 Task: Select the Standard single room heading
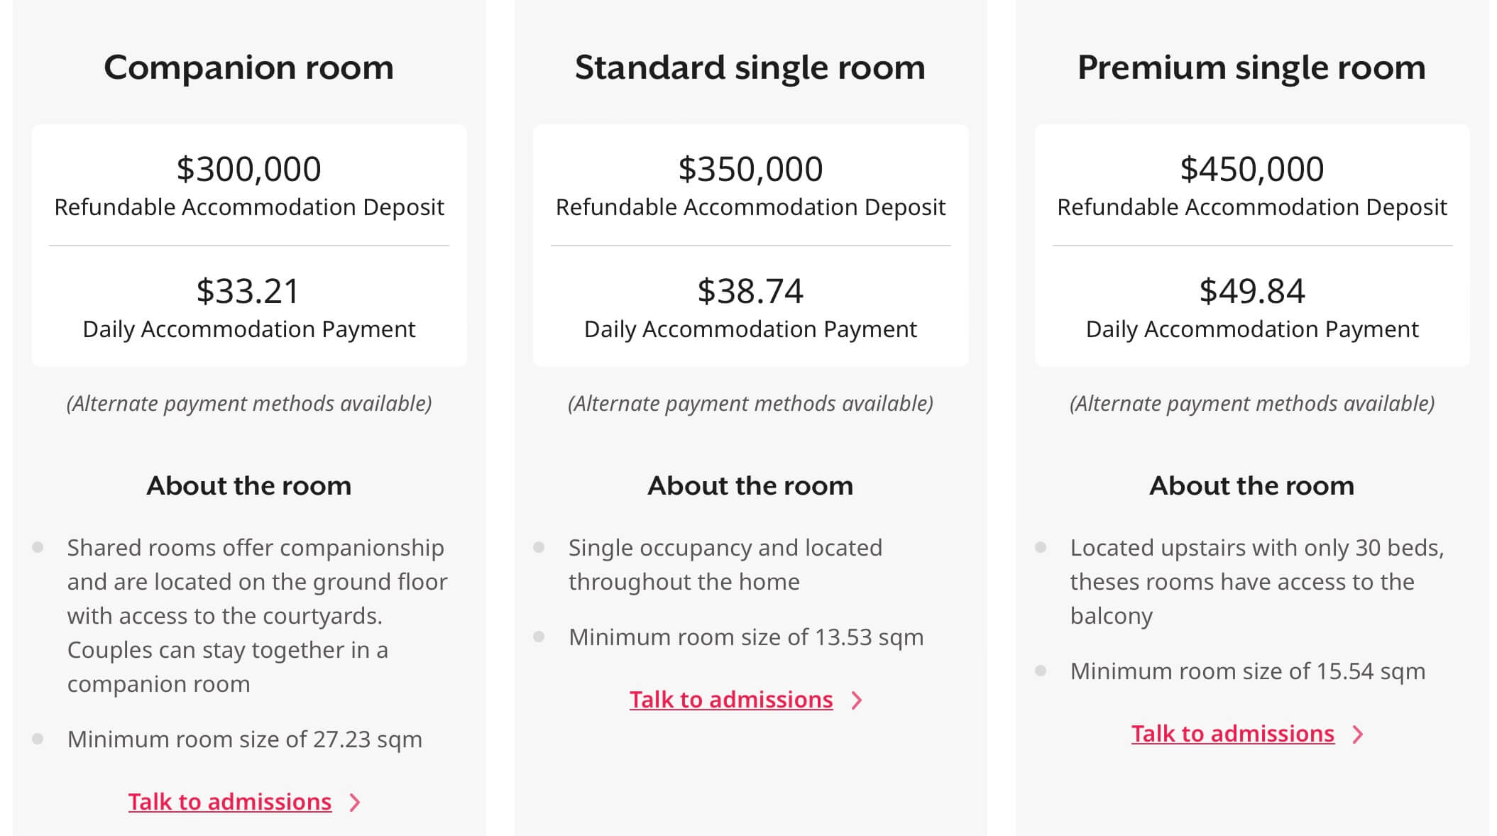click(x=750, y=68)
